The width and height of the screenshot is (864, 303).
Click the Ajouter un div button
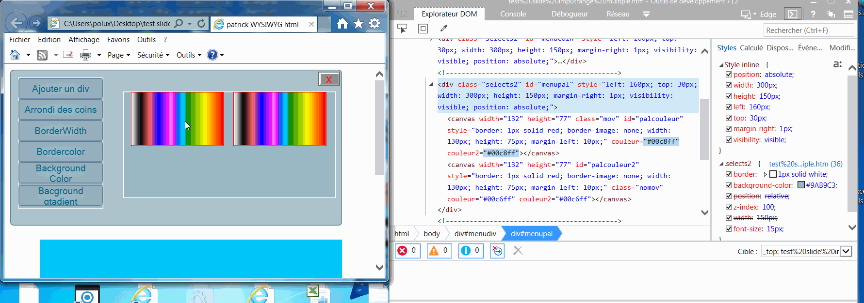(61, 89)
